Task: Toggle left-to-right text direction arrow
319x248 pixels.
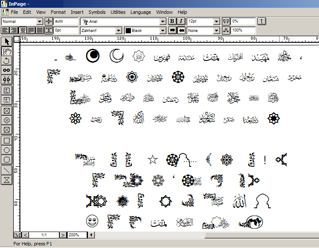Action: [172, 31]
